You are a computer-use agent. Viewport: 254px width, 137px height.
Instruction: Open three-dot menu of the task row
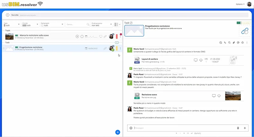(x=120, y=49)
